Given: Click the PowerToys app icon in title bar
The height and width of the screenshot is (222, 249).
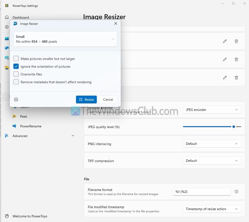Looking at the screenshot, I should 7,6.
